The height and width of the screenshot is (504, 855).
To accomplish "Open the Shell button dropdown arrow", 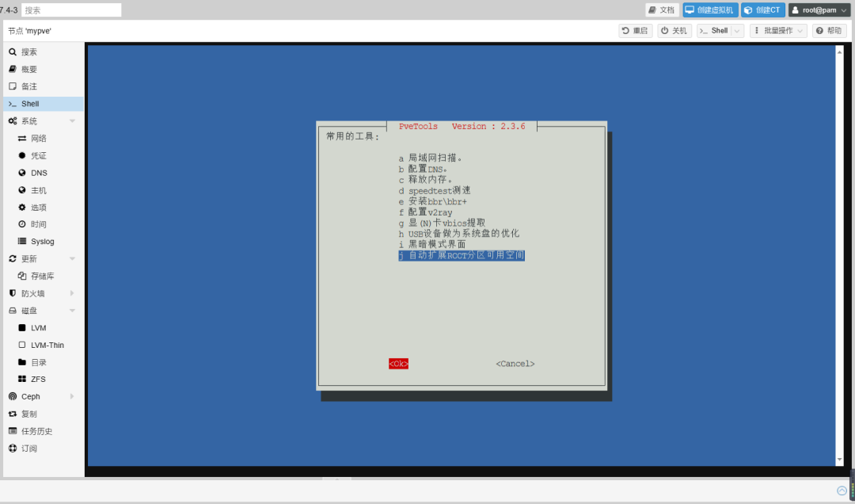I will point(737,31).
